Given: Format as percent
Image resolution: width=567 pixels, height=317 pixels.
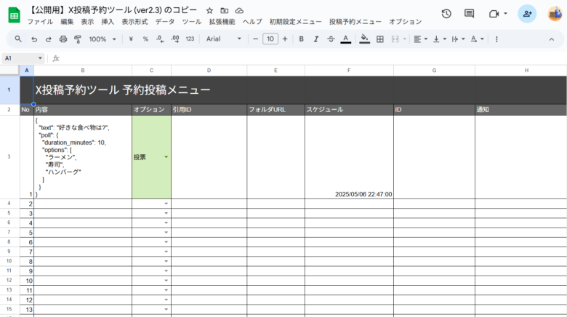Looking at the screenshot, I should (x=145, y=39).
